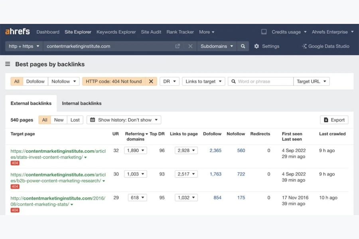
Task: Open the 2,365 dofollow links count
Action: 215,151
